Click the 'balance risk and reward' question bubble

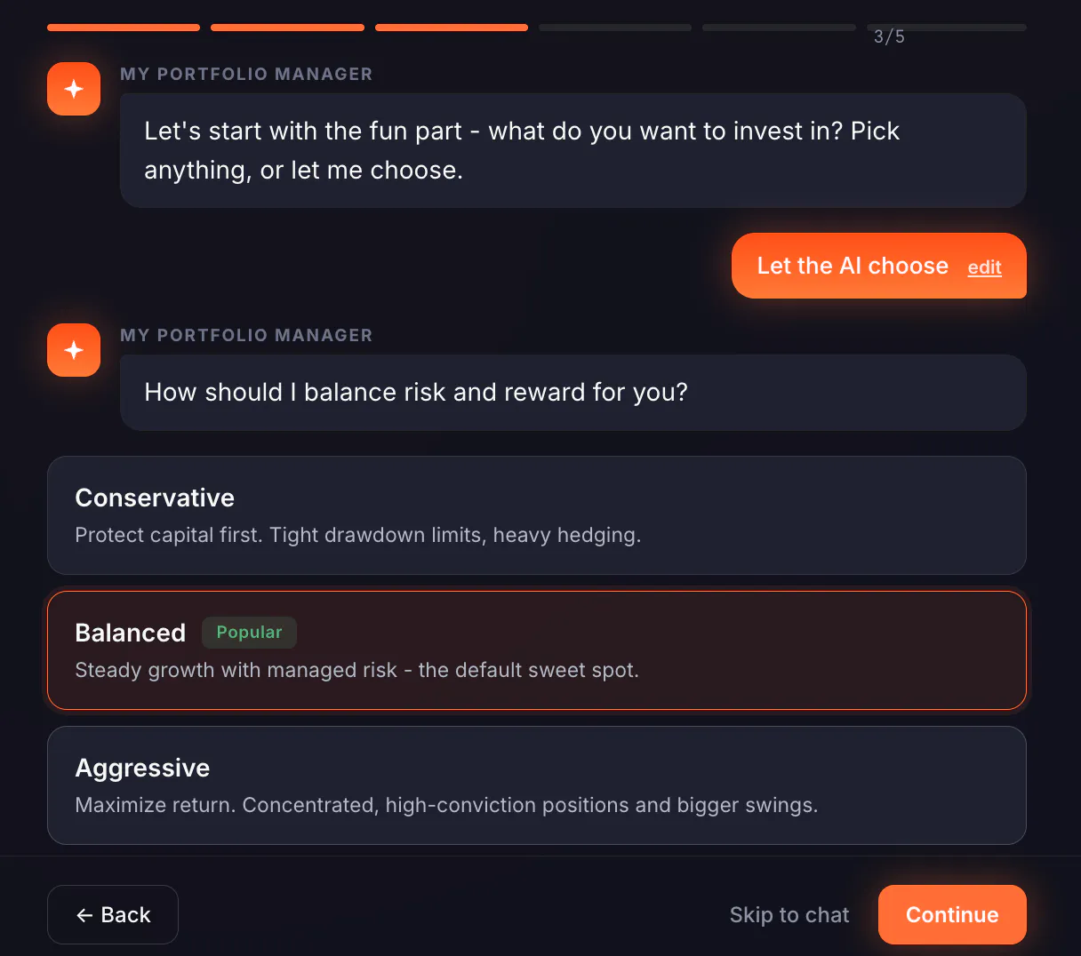[x=573, y=393]
